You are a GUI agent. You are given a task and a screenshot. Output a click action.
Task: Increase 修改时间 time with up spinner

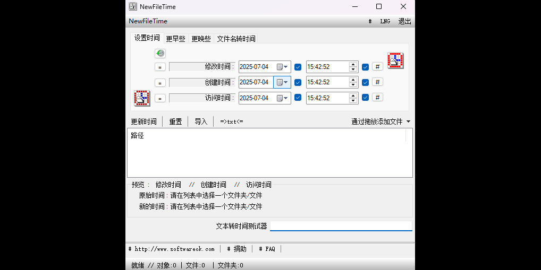tap(353, 64)
